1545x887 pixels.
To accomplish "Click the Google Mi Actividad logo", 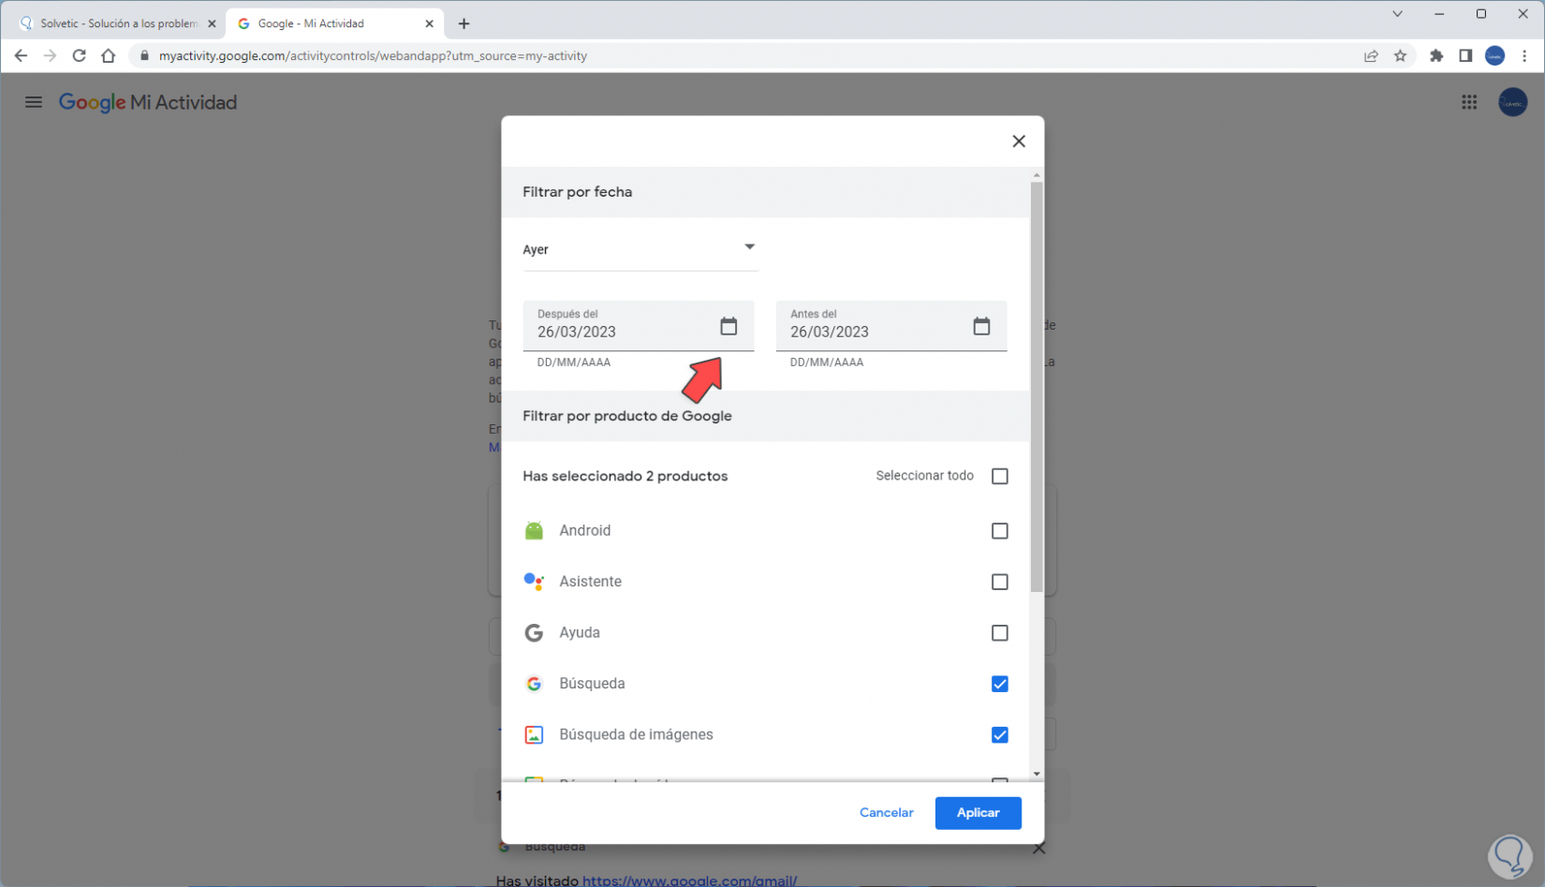I will [148, 102].
